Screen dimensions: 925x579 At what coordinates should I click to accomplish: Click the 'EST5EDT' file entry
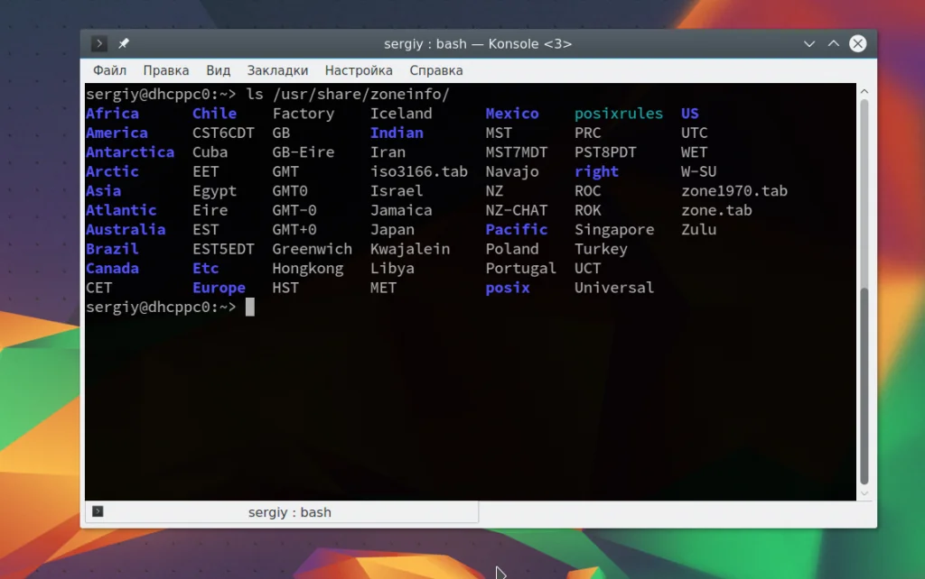[x=223, y=249]
